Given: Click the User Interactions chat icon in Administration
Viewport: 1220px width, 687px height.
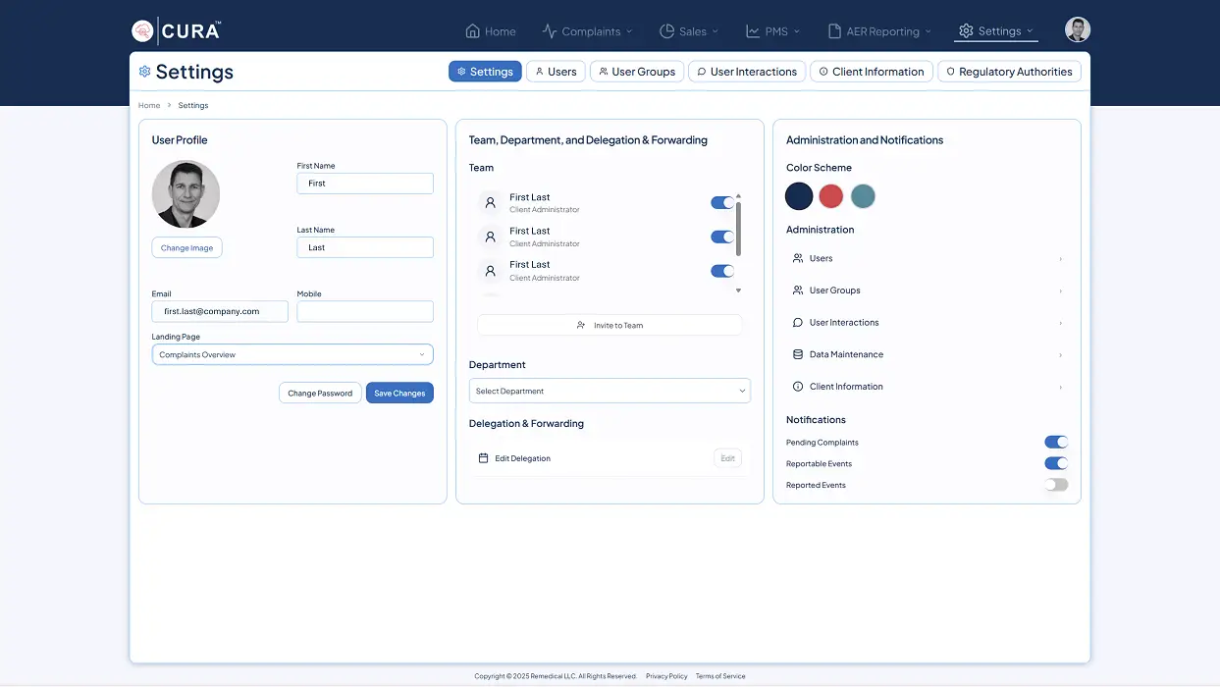Looking at the screenshot, I should 798,323.
